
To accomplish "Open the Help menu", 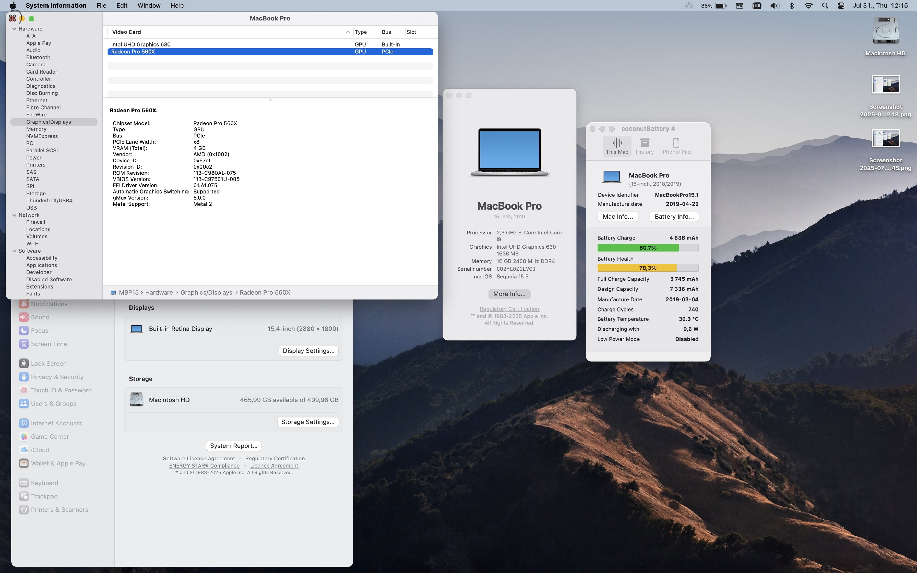I will coord(177,6).
